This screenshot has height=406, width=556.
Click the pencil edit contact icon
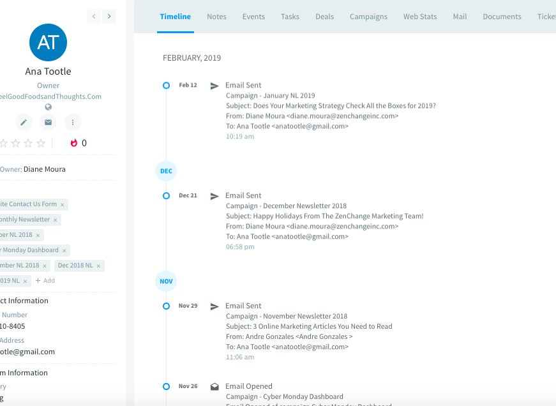click(24, 123)
